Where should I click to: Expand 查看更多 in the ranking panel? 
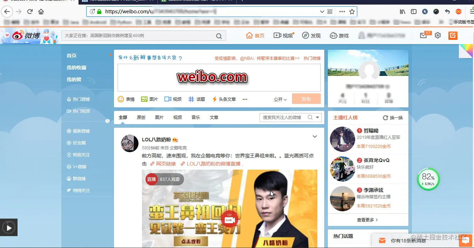click(367, 220)
